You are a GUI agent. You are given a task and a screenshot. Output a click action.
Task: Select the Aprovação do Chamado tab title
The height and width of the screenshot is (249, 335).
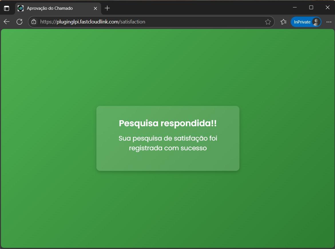tap(50, 8)
